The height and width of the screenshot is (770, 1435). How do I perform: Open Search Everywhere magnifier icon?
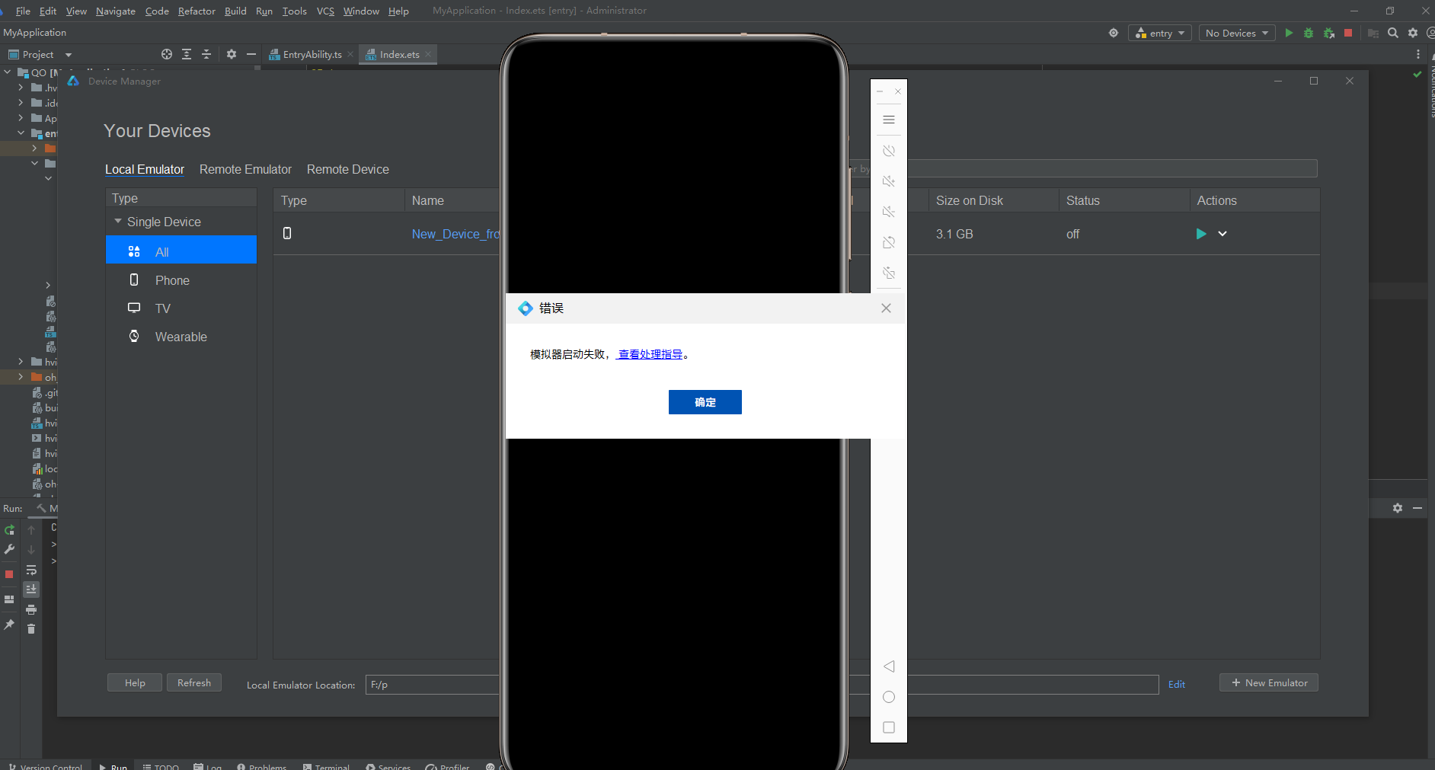tap(1393, 33)
